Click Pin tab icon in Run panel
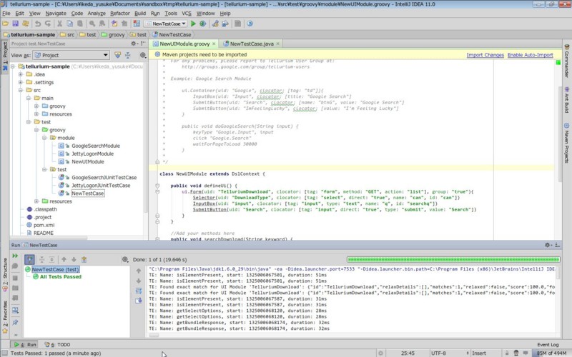The image size is (572, 357). click(15, 323)
